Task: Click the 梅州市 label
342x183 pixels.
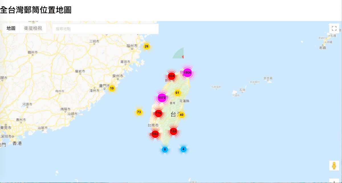Action: click(x=60, y=91)
